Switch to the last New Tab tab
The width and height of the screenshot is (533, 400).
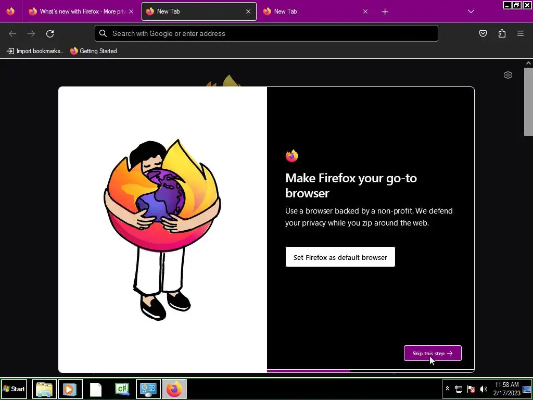point(316,11)
